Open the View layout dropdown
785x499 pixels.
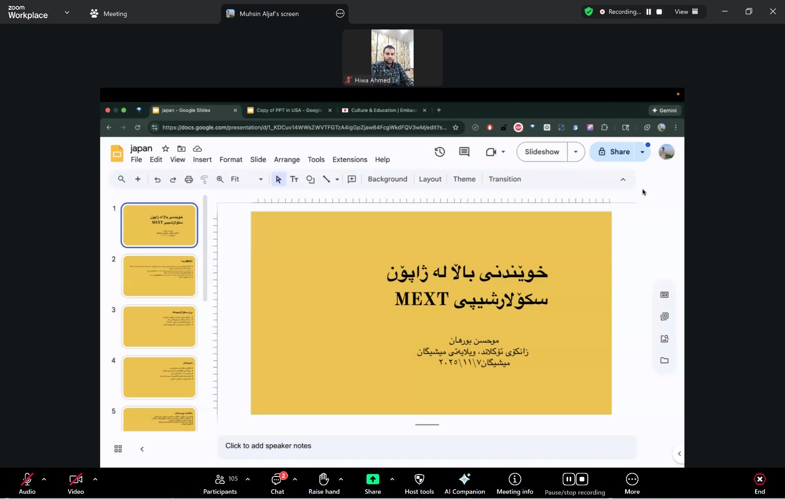pos(686,12)
